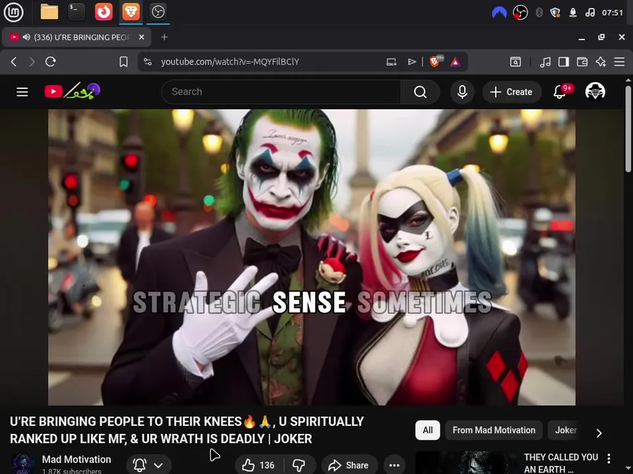
Task: Search with your voice microphone
Action: pos(462,92)
